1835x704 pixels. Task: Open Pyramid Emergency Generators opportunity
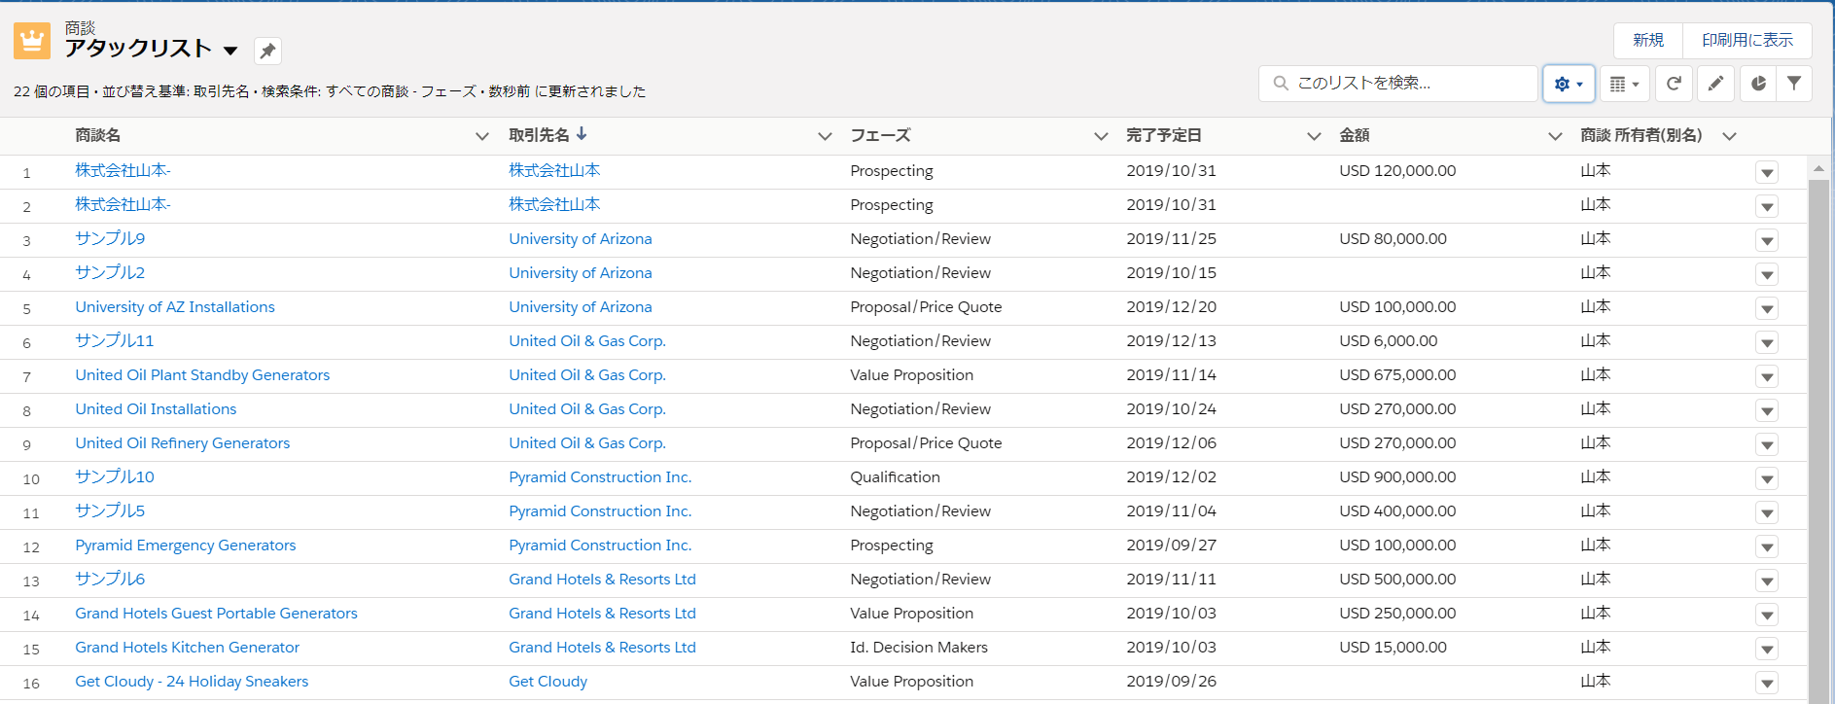coord(186,545)
